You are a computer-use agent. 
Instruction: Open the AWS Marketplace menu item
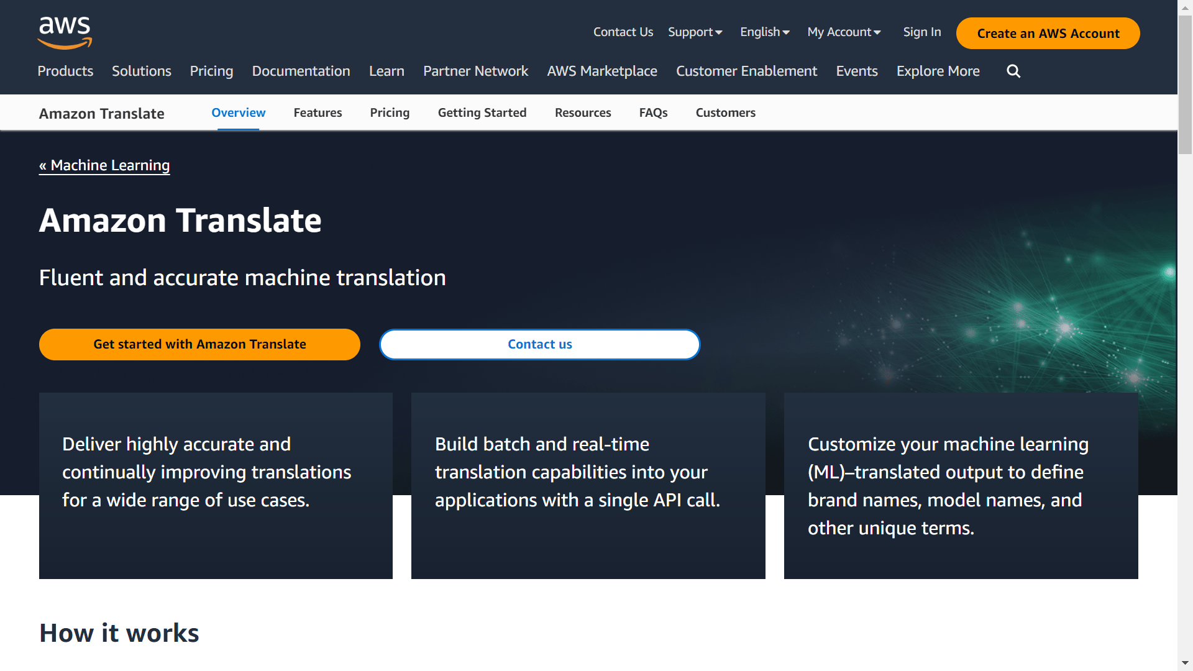(x=601, y=71)
